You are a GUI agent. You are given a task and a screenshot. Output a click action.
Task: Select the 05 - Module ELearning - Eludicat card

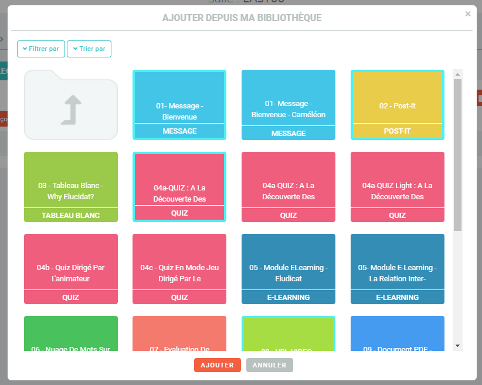[x=288, y=269]
